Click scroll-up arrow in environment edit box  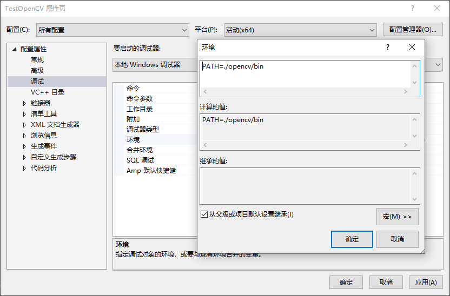[x=414, y=66]
